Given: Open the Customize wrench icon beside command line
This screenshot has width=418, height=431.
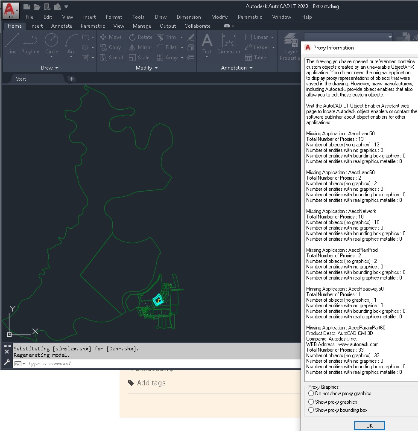Looking at the screenshot, I should coord(7,362).
